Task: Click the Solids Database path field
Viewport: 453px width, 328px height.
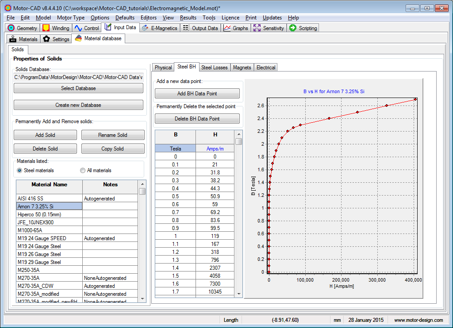Action: click(78, 77)
